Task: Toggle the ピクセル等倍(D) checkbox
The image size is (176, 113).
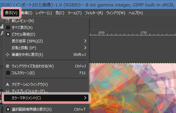Action: [8, 34]
